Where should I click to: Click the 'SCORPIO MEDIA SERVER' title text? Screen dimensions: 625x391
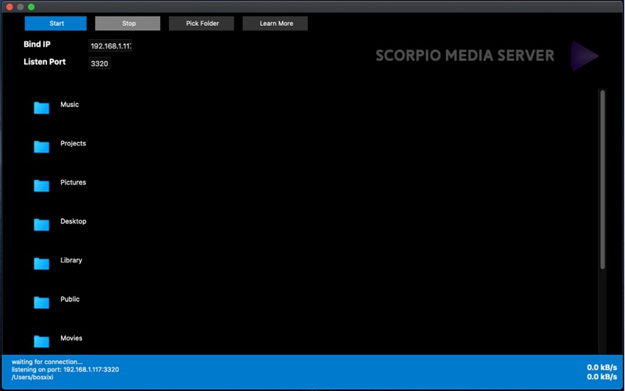click(465, 56)
